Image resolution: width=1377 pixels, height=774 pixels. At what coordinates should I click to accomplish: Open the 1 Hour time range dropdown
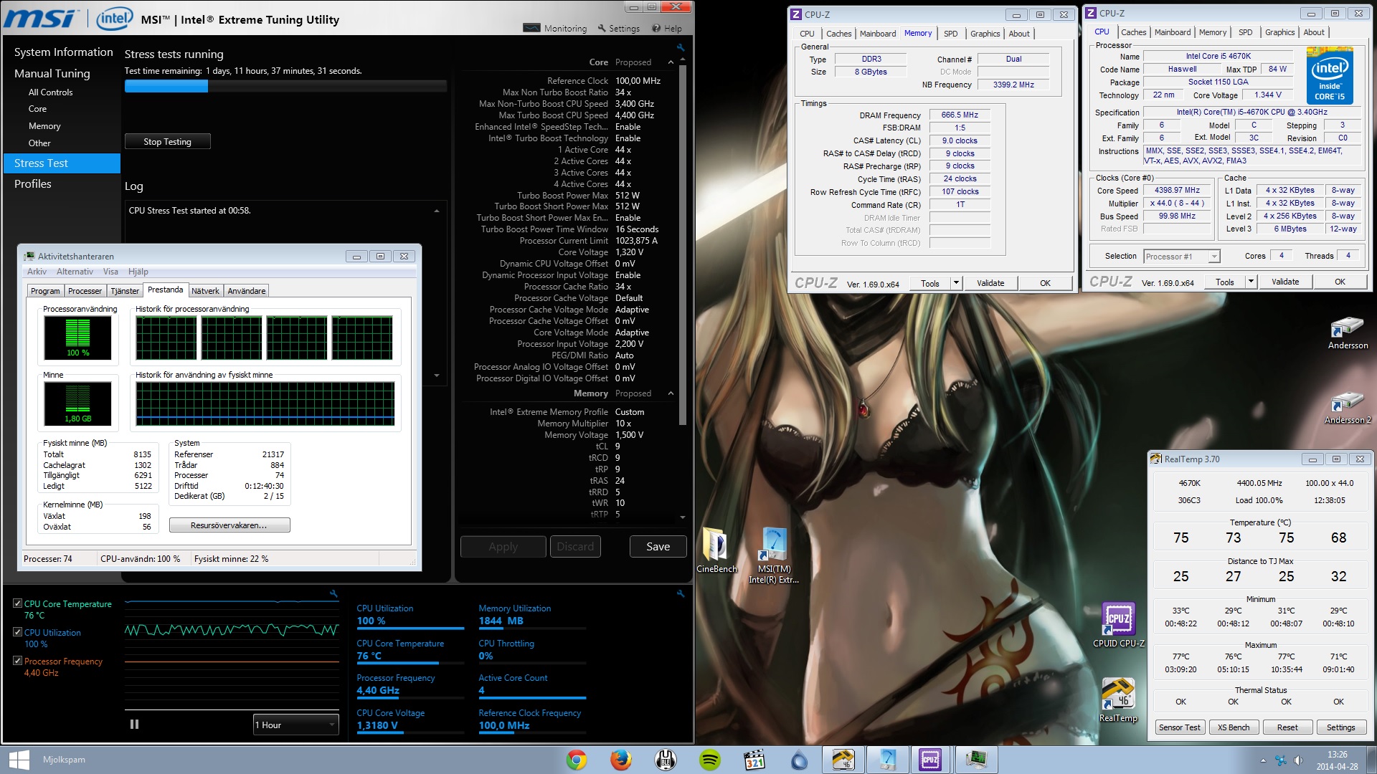point(295,725)
